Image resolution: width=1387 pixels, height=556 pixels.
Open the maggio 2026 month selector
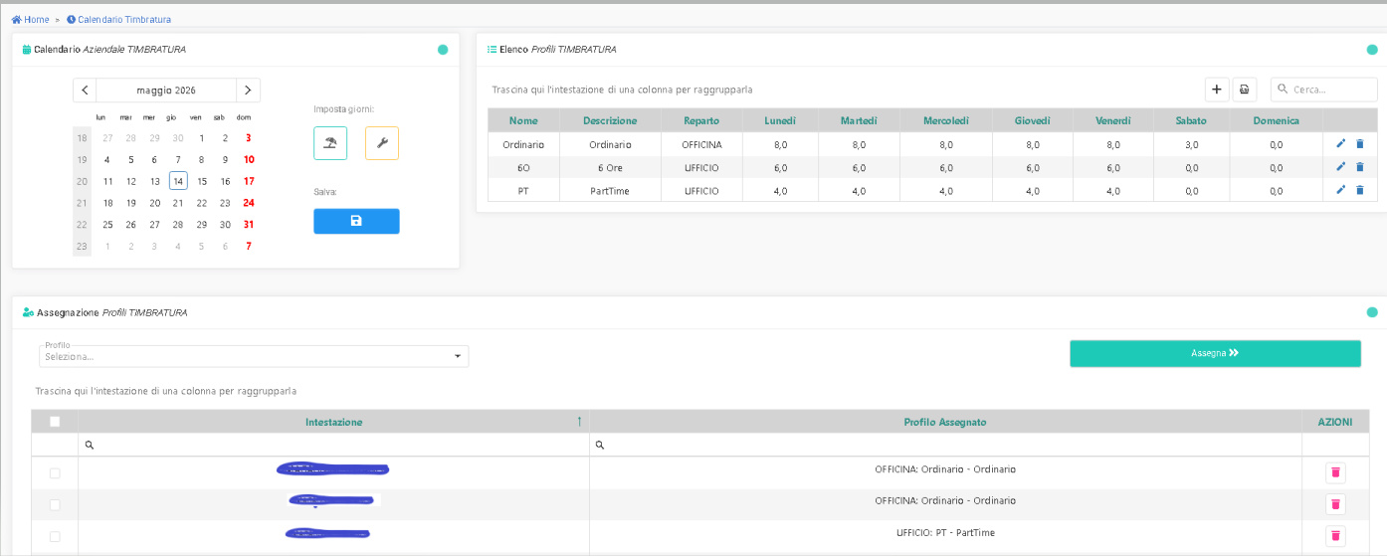point(166,90)
